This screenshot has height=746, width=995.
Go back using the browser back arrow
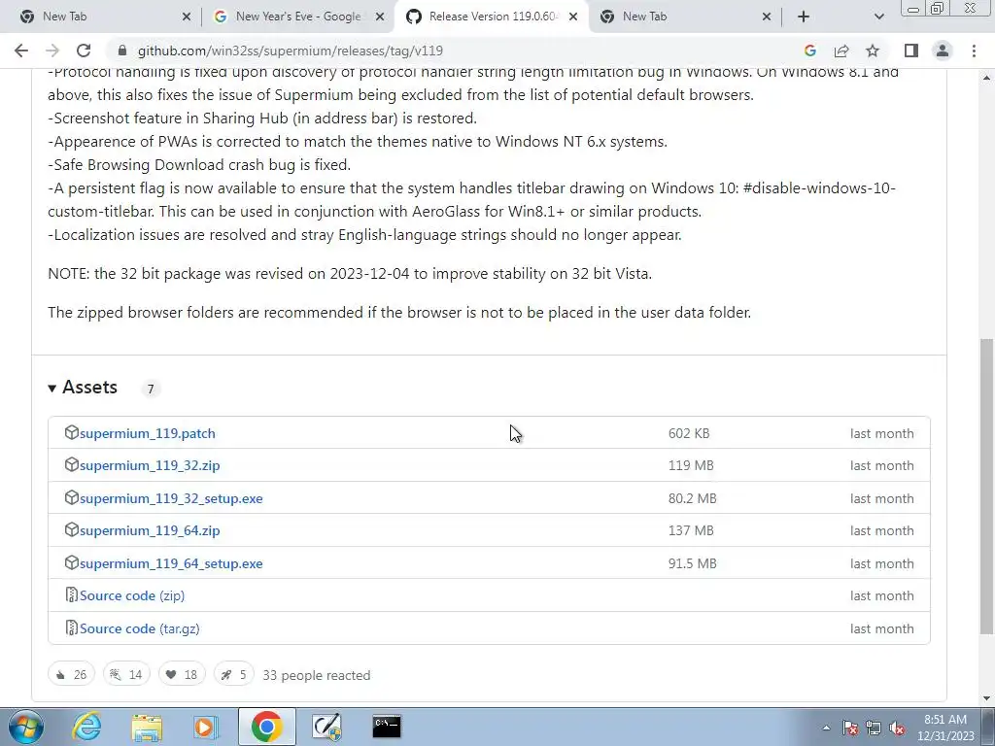pyautogui.click(x=21, y=51)
